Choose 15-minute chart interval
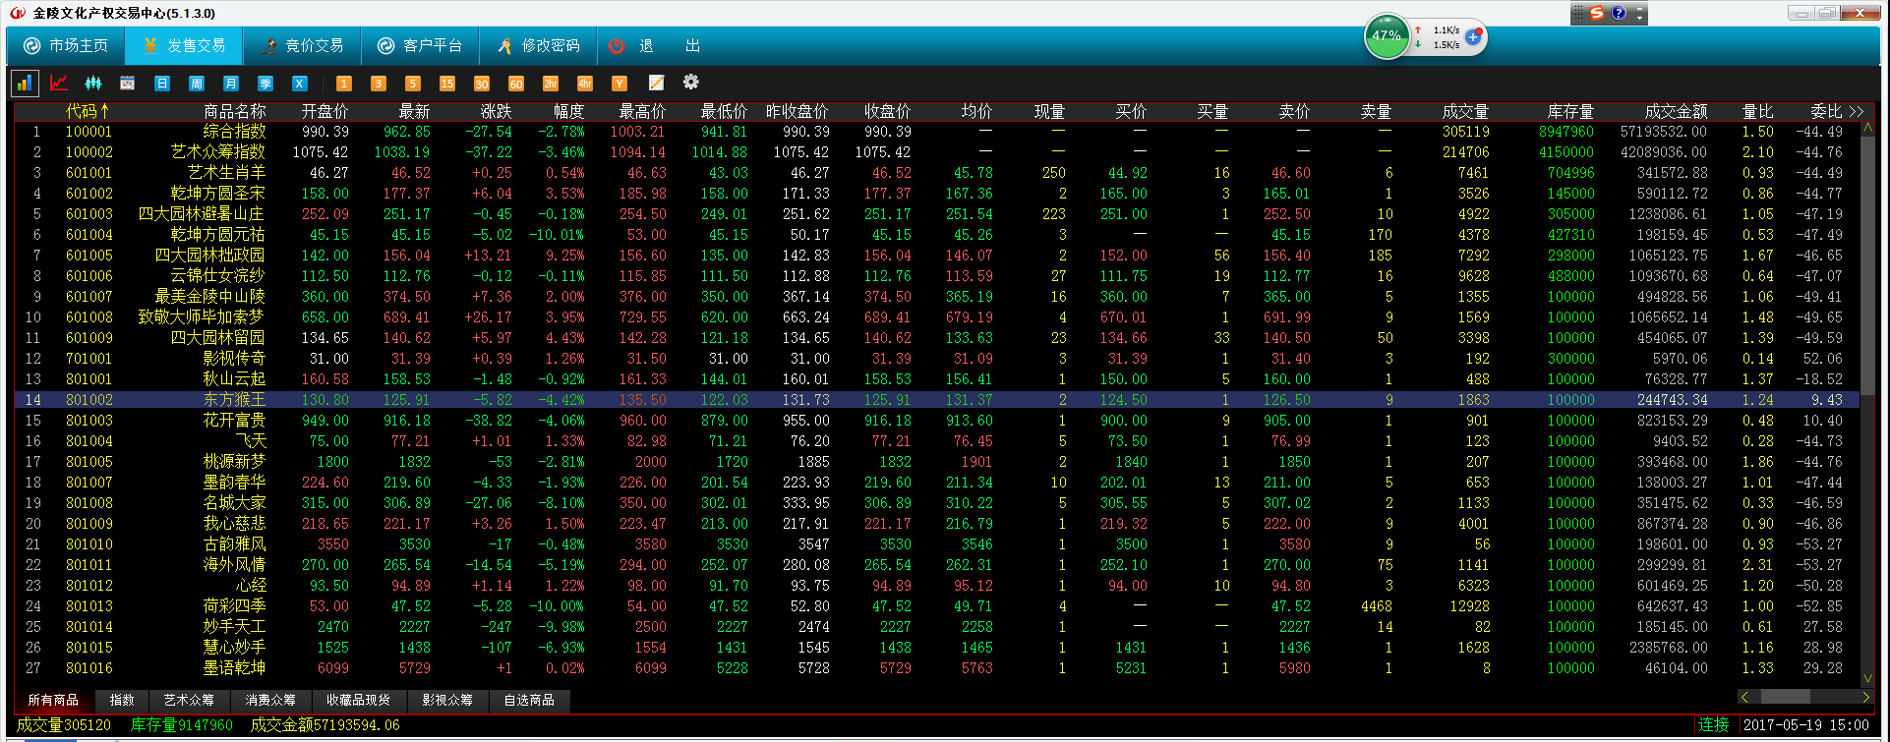Viewport: 1890px width, 742px height. pos(447,84)
